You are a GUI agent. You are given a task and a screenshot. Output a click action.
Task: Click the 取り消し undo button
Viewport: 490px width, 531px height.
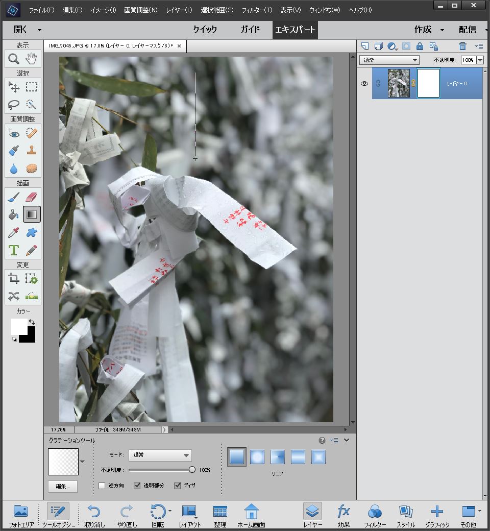(95, 516)
